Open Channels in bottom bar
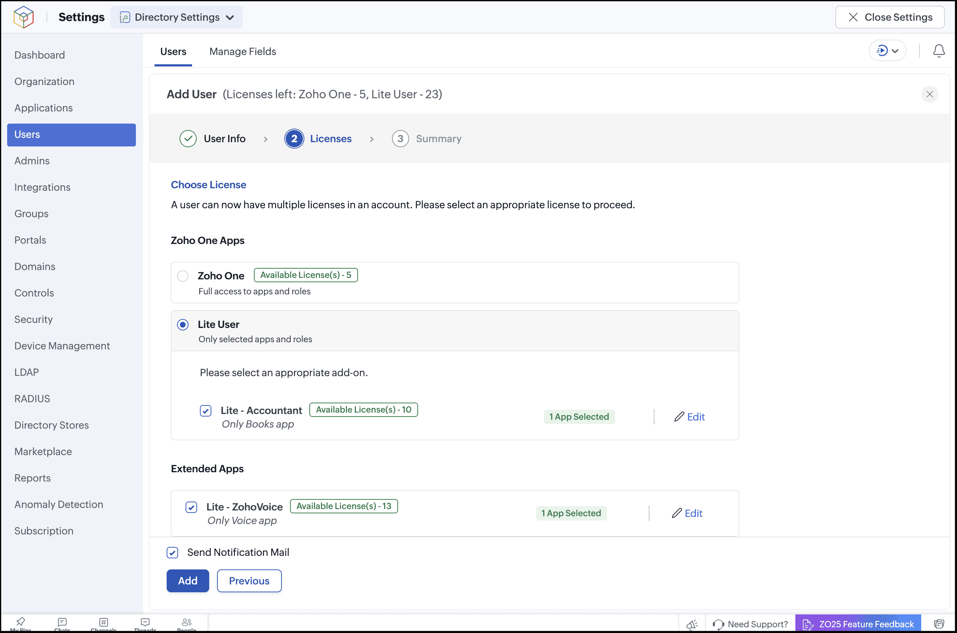 [103, 624]
